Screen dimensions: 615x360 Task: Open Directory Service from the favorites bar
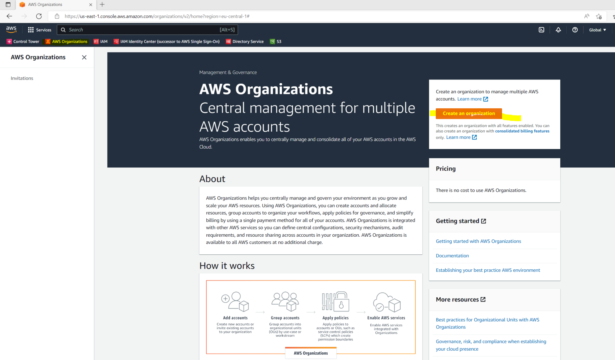tap(244, 41)
